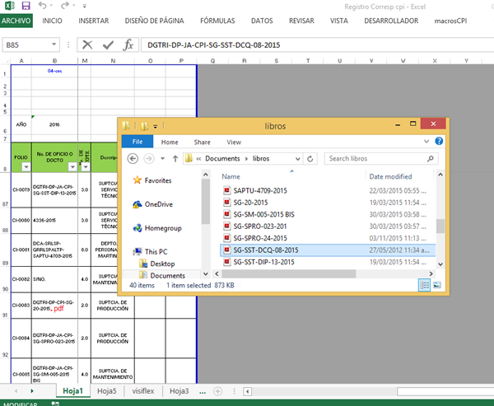The height and width of the screenshot is (406, 494).
Task: Switch Explorer to large icons view
Action: pos(438,285)
